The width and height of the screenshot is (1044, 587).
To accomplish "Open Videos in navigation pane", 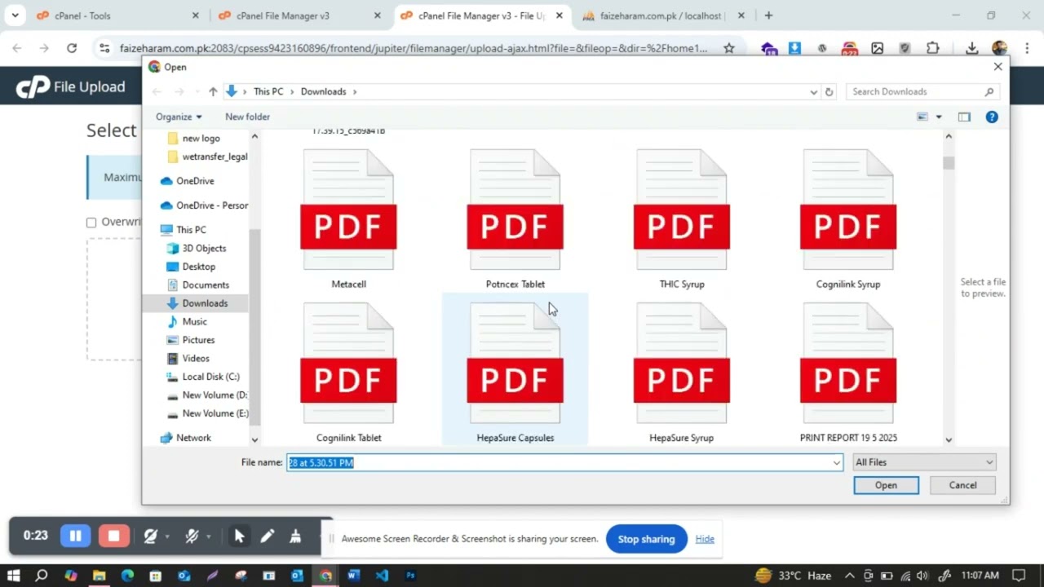I will [188, 358].
